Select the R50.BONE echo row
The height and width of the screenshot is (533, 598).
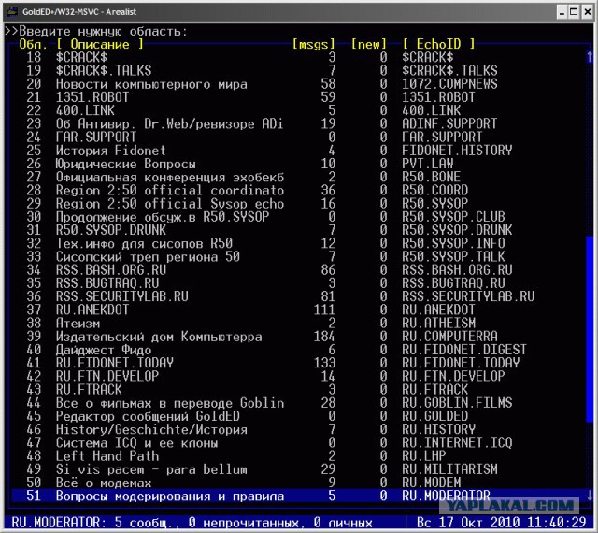tap(299, 177)
